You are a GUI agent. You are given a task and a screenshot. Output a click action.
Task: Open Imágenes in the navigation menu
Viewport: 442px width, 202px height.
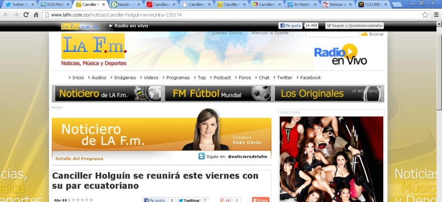tap(125, 77)
